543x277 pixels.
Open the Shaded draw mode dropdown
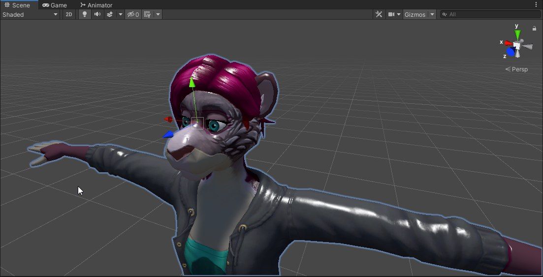click(30, 15)
